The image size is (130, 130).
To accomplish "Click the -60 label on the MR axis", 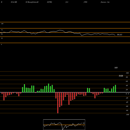I will click(127, 106).
